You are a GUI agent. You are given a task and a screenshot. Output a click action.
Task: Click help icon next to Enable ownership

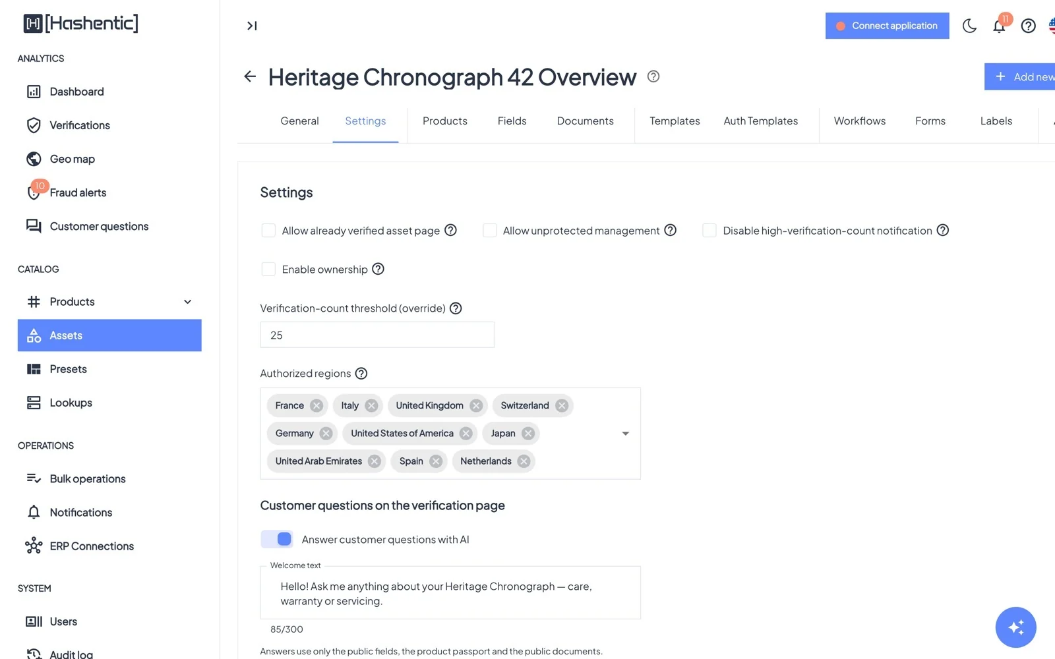click(378, 269)
